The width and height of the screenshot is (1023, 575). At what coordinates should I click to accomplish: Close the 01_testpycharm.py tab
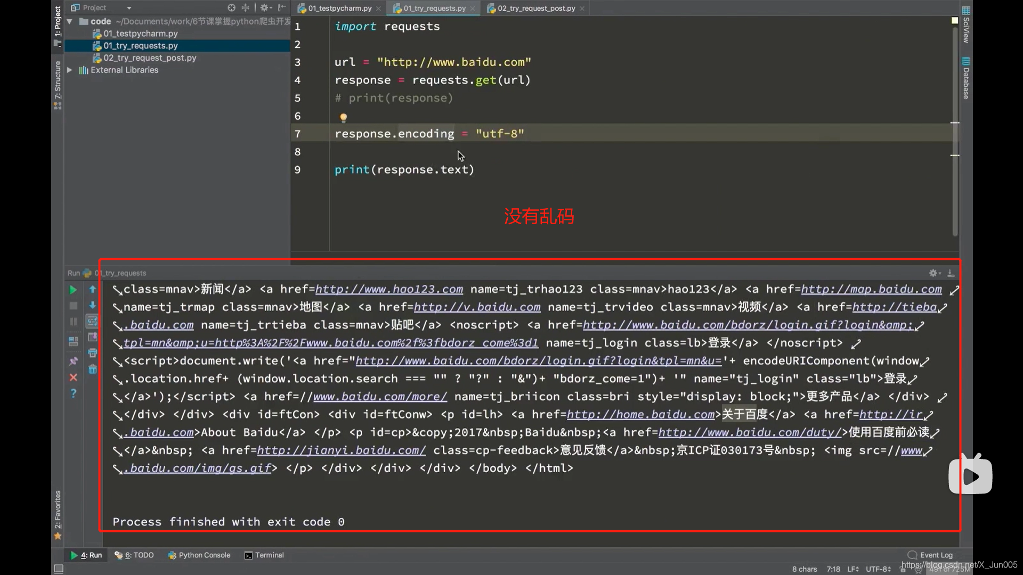click(378, 9)
